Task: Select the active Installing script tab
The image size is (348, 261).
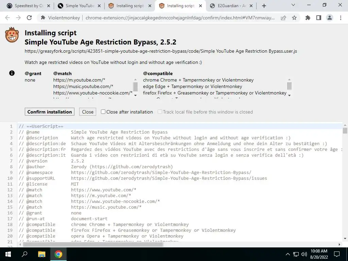Action: [180, 6]
